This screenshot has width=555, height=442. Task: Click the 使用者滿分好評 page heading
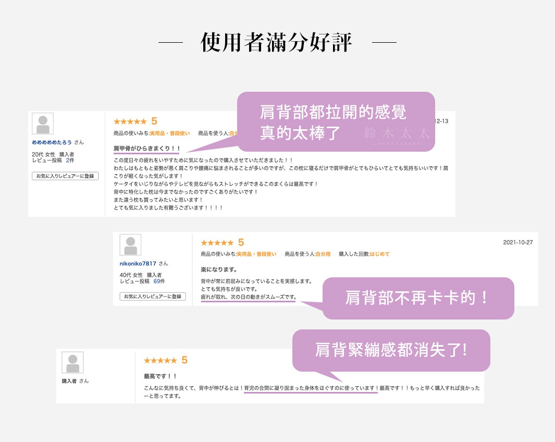[277, 42]
